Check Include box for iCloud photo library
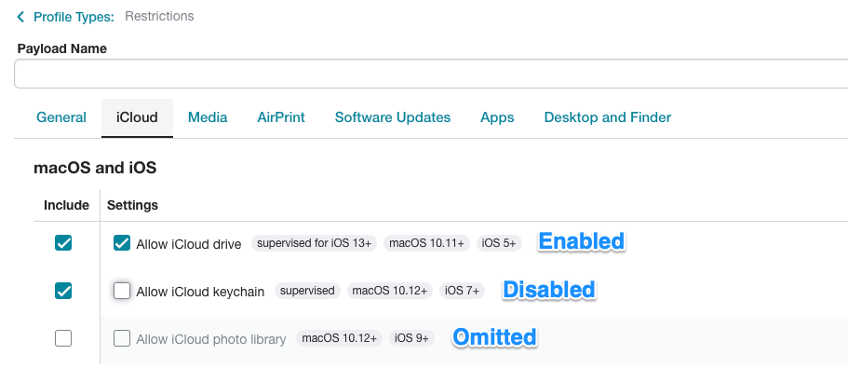Viewport: 848px width, 382px height. coord(63,339)
